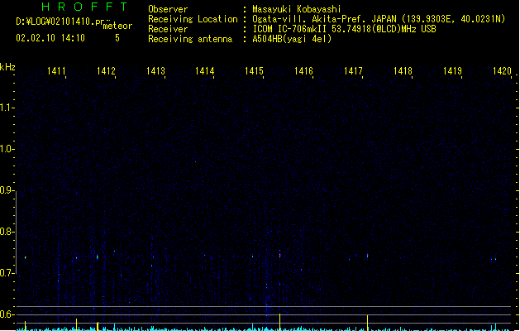520x331 pixels.
Task: Click the Receiver label
Action: click(168, 29)
